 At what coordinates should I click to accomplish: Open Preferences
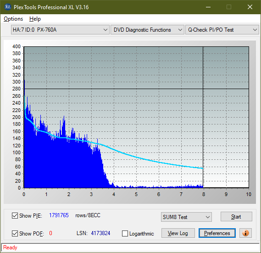coord(217,233)
